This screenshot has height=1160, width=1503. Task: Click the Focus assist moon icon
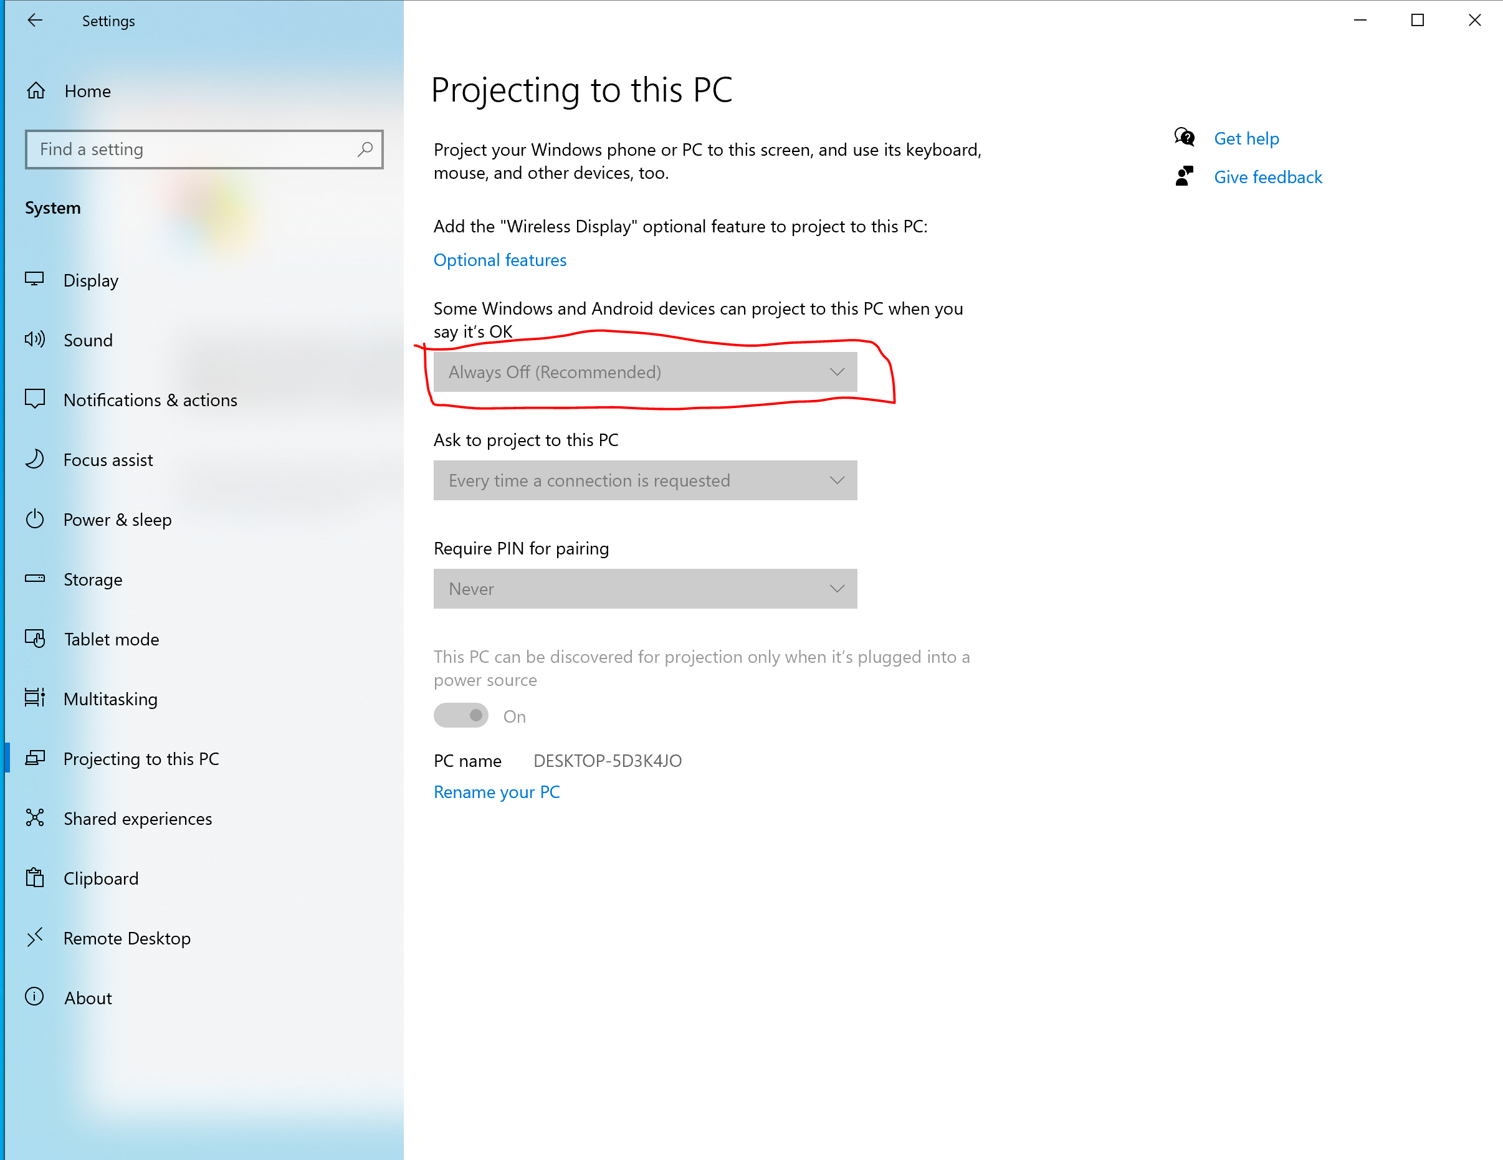coord(34,459)
